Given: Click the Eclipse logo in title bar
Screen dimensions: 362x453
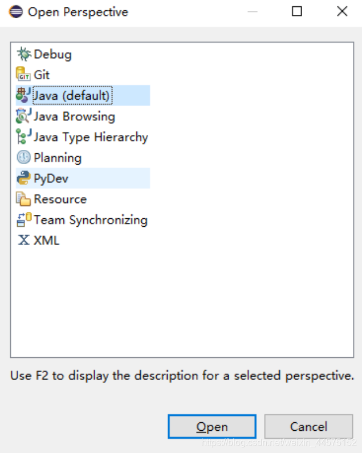Looking at the screenshot, I should [15, 12].
